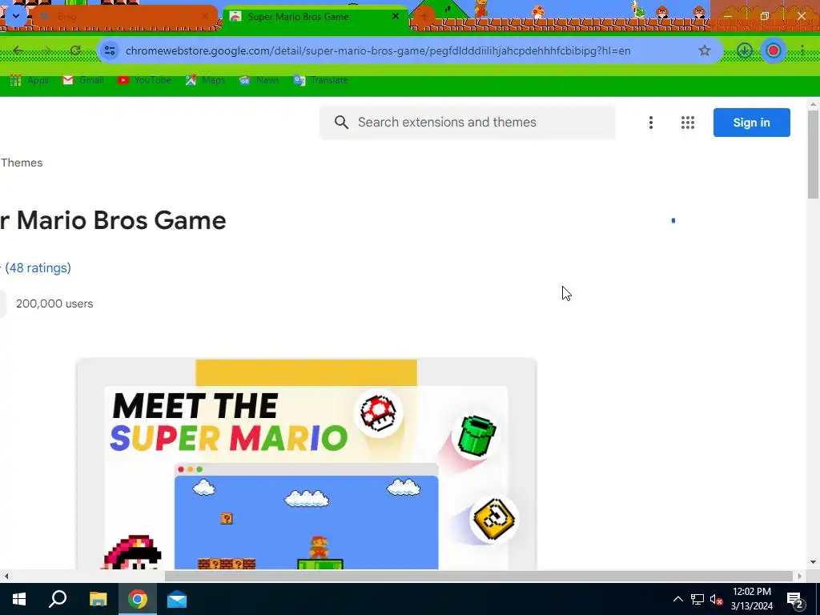Open the Meet the Super Mario screenshot

click(307, 464)
